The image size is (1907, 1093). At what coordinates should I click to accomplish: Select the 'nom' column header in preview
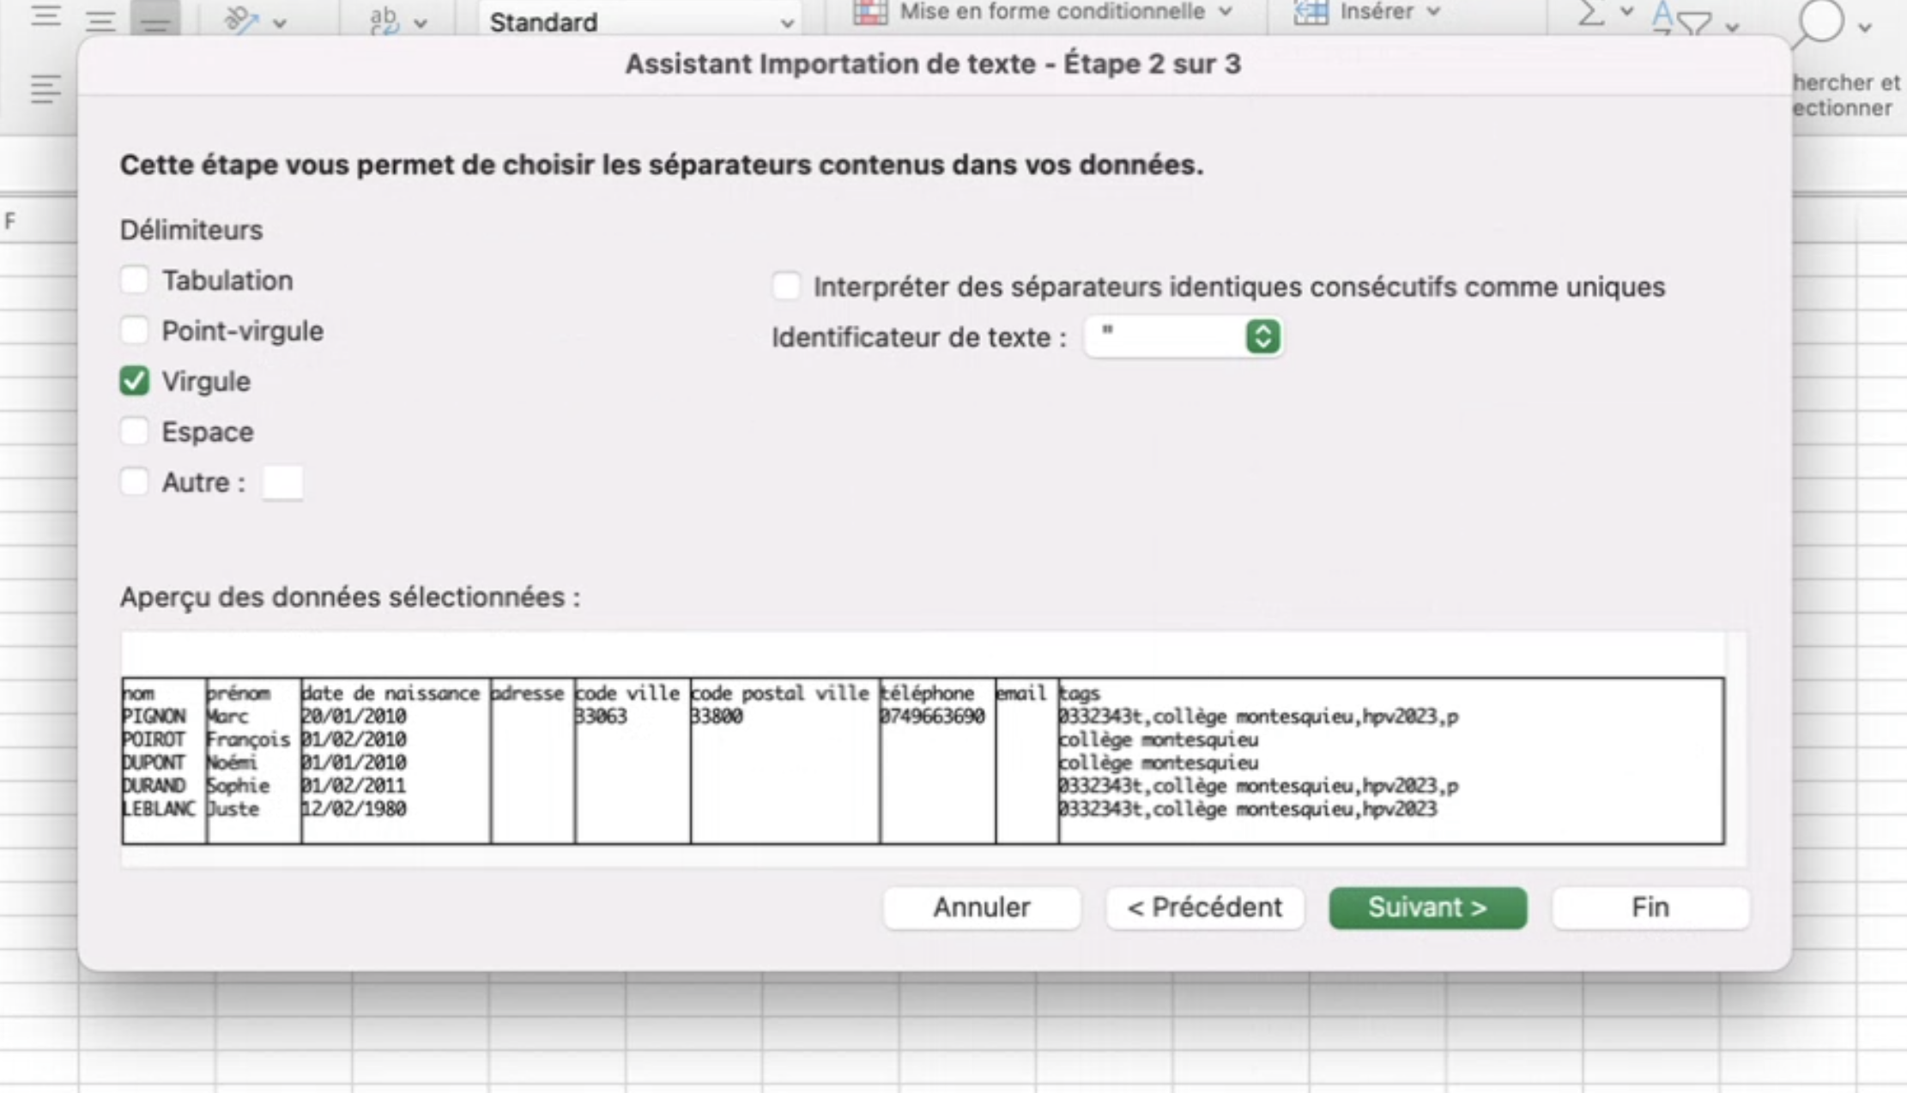[x=139, y=693]
